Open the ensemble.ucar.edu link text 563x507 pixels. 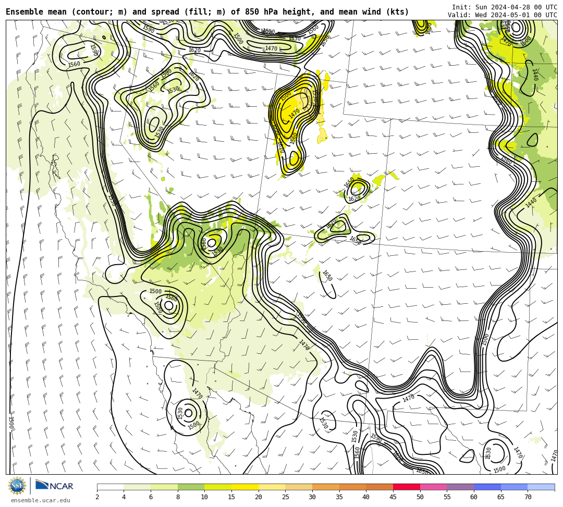point(40,500)
